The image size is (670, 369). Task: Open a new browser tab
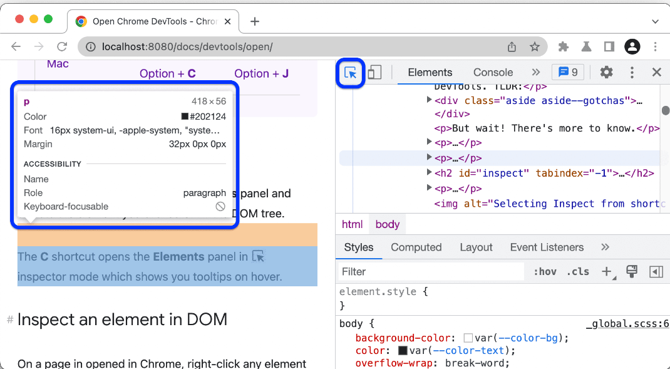pos(255,21)
